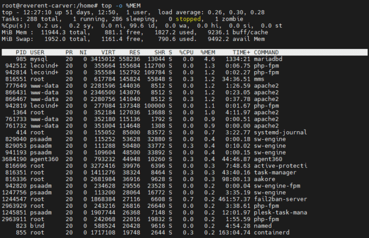Screen dimensions: 369x238
Task: Select the task-manager command text
Action: click(x=275, y=173)
